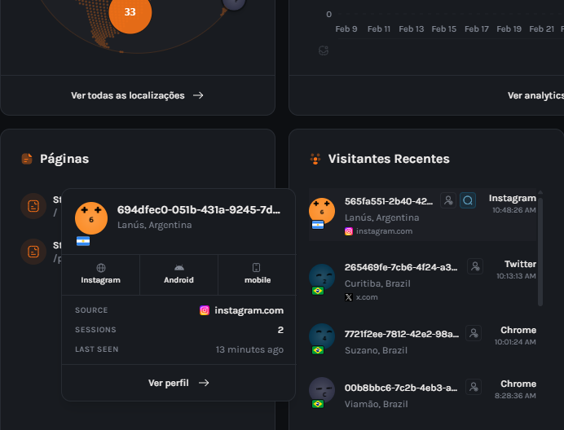Click the Argentina flag on visitor 565fa551
564x430 pixels.
(x=318, y=225)
